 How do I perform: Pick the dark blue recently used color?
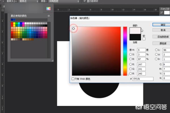[12, 20]
